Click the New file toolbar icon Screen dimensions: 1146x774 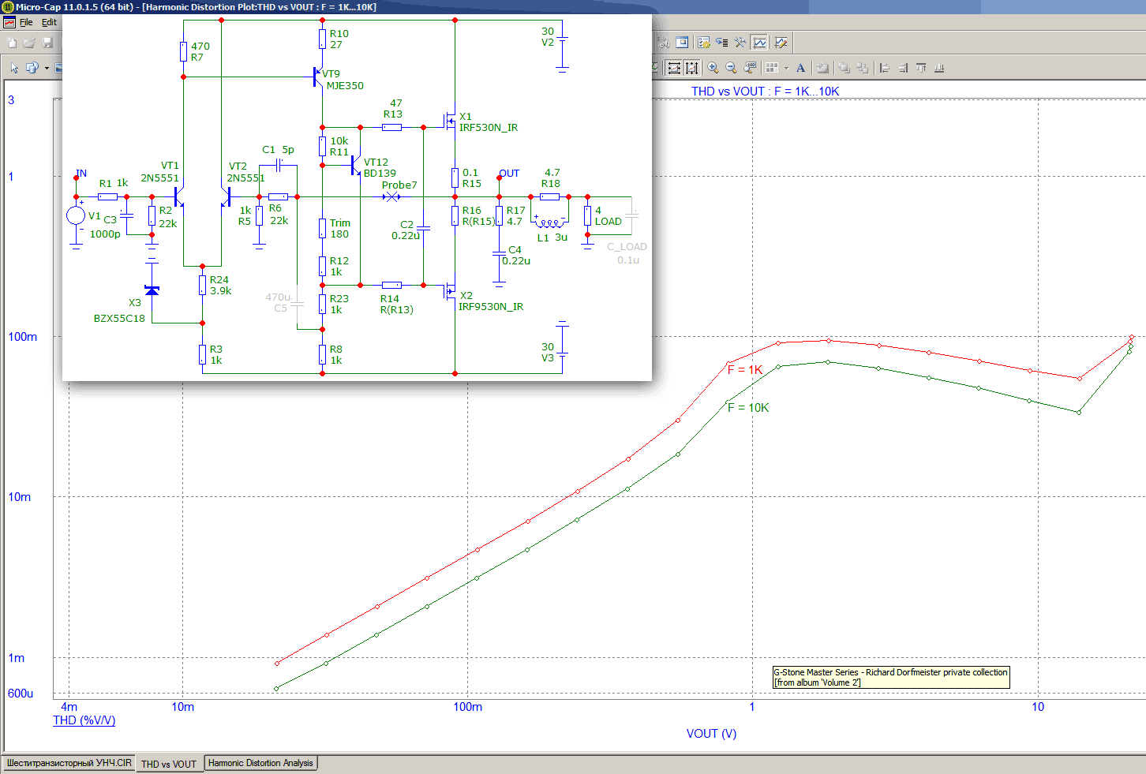click(x=12, y=43)
